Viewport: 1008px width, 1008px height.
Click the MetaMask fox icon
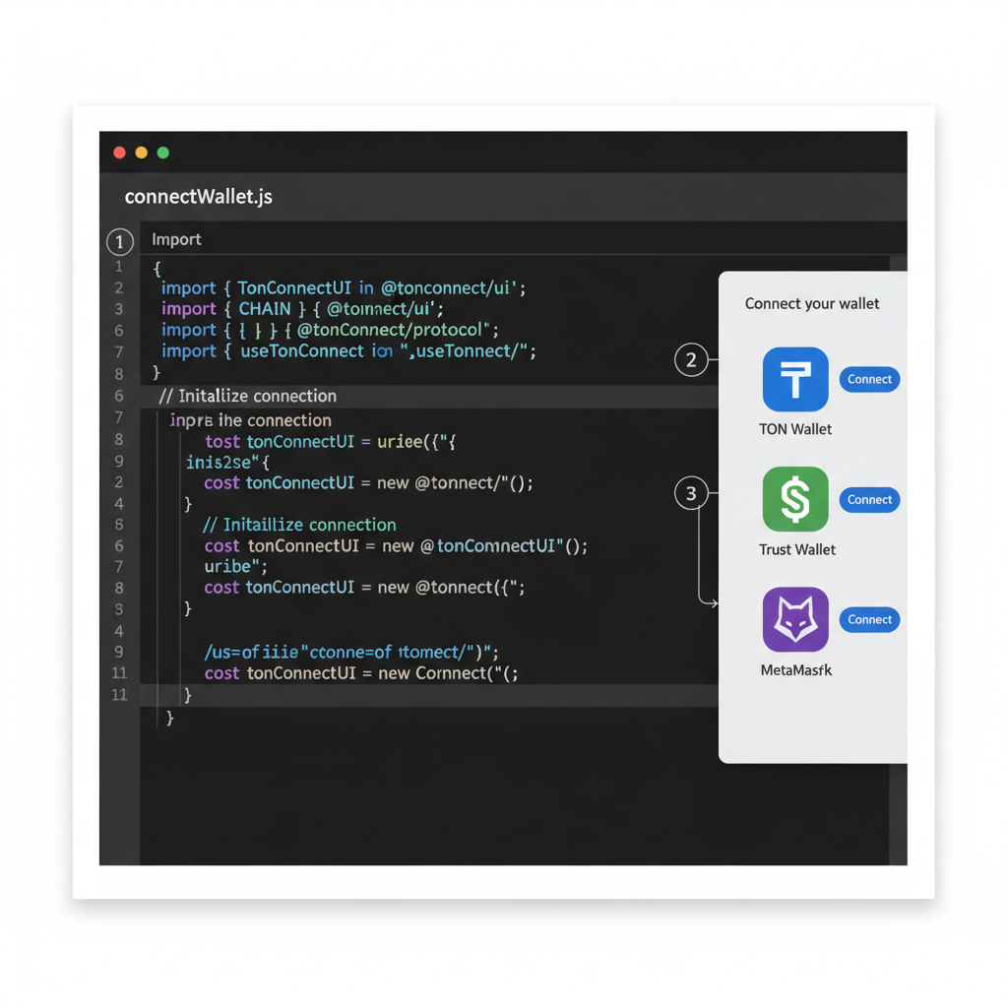(795, 619)
